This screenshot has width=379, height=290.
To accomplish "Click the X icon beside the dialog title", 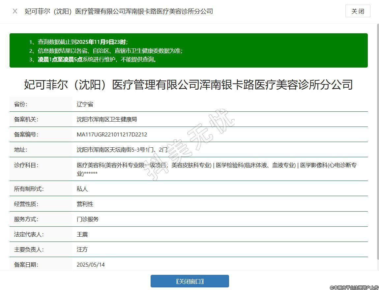I will point(15,11).
